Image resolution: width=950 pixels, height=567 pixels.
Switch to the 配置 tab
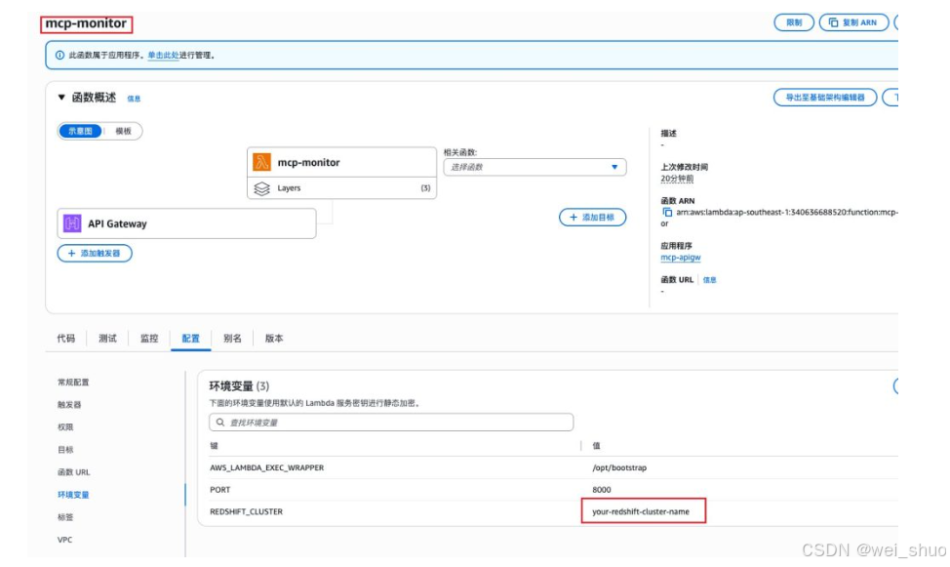(x=191, y=339)
